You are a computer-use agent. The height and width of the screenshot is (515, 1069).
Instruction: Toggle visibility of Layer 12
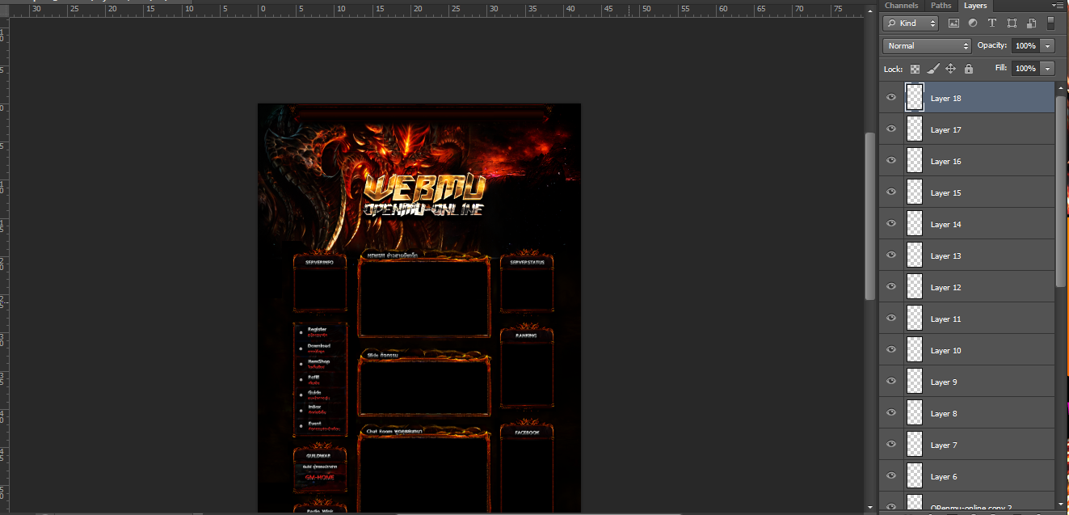(x=891, y=287)
